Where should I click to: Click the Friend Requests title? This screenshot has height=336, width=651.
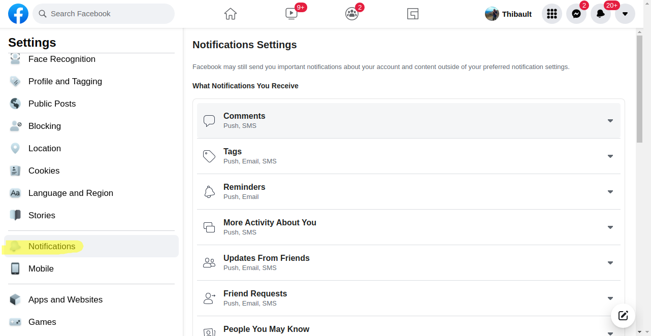255,294
